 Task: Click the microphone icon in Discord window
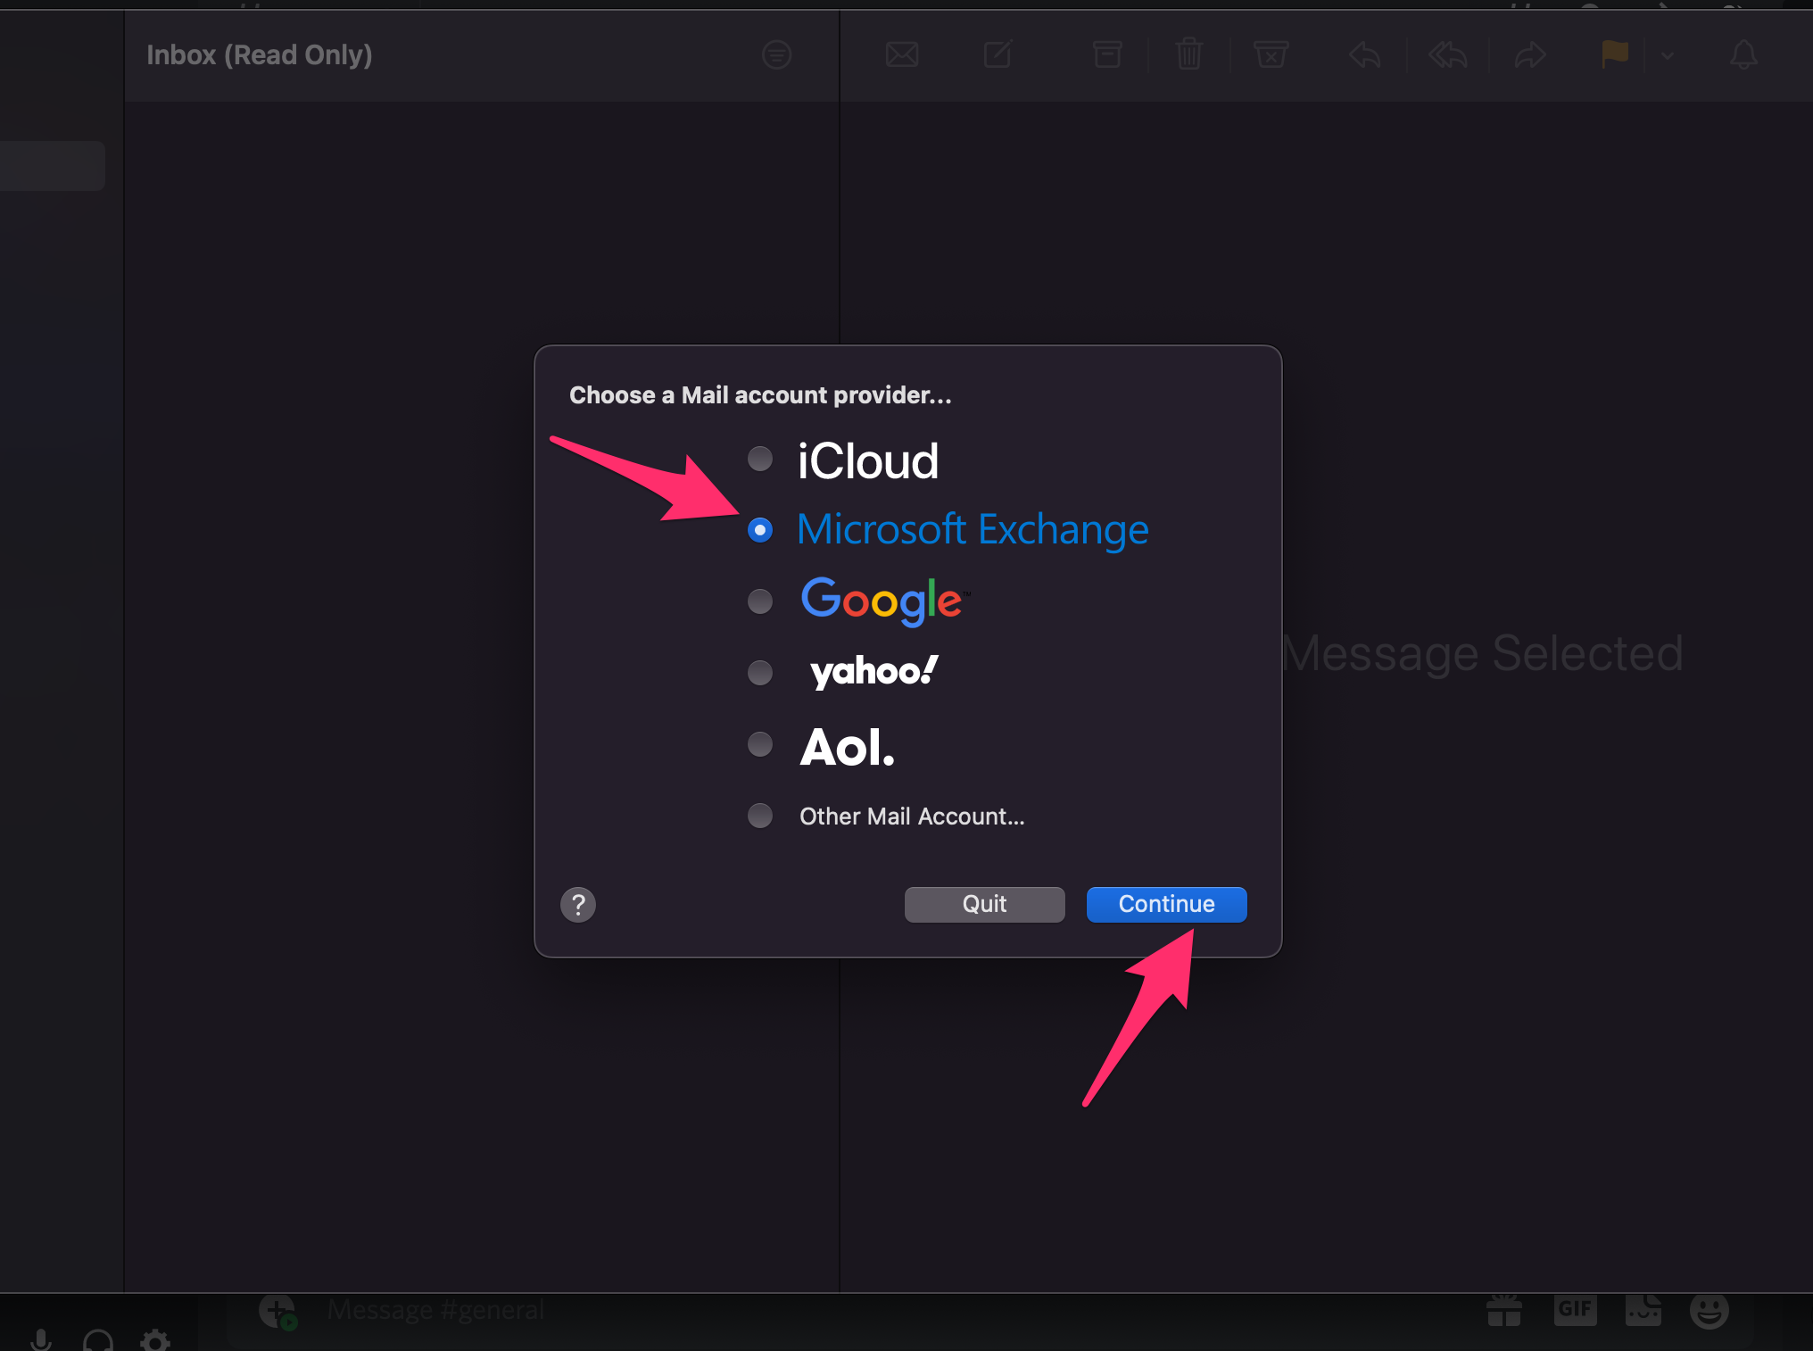coord(40,1340)
